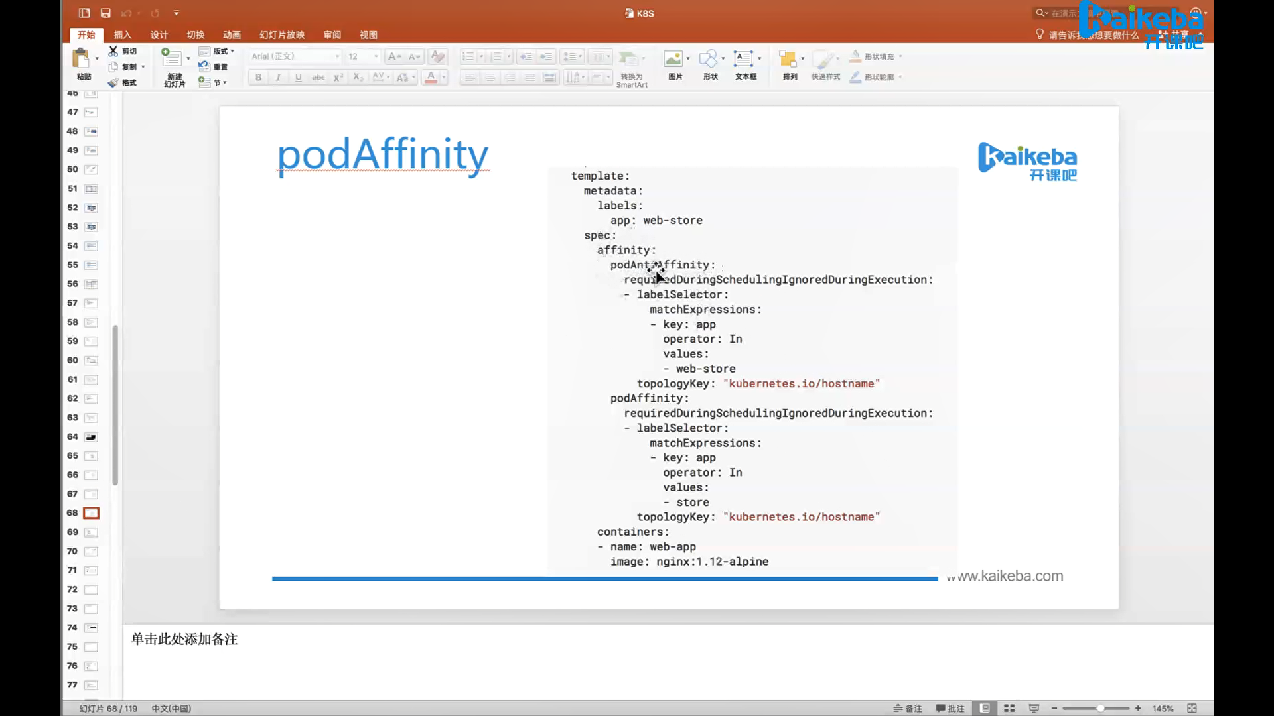Click the Save icon in title bar
The width and height of the screenshot is (1274, 716).
[106, 13]
